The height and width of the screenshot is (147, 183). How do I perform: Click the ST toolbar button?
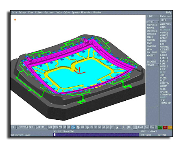[x=112, y=128]
